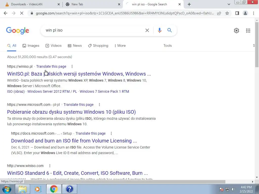
Task: Open options dots beside microsoft.com pl-pl result
Action: [99, 105]
